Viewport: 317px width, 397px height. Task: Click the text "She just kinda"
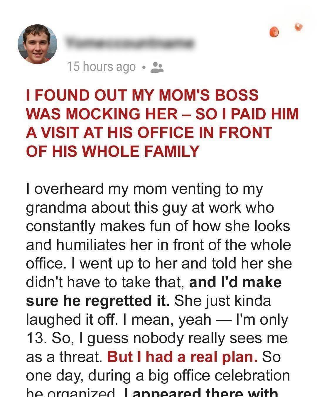222,301
